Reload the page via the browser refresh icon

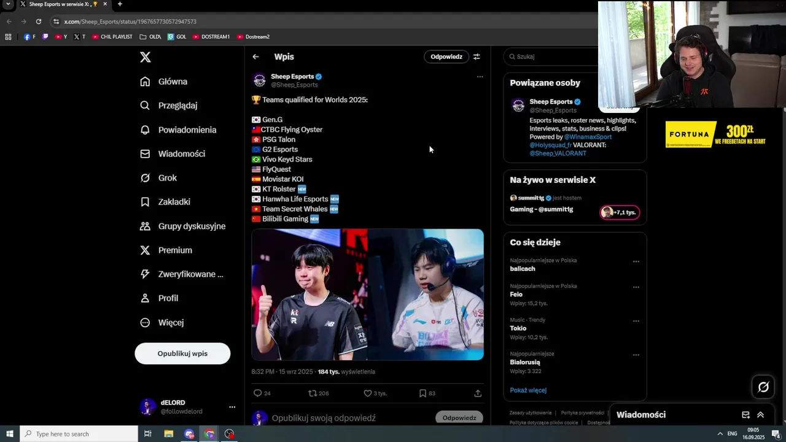[x=38, y=21]
